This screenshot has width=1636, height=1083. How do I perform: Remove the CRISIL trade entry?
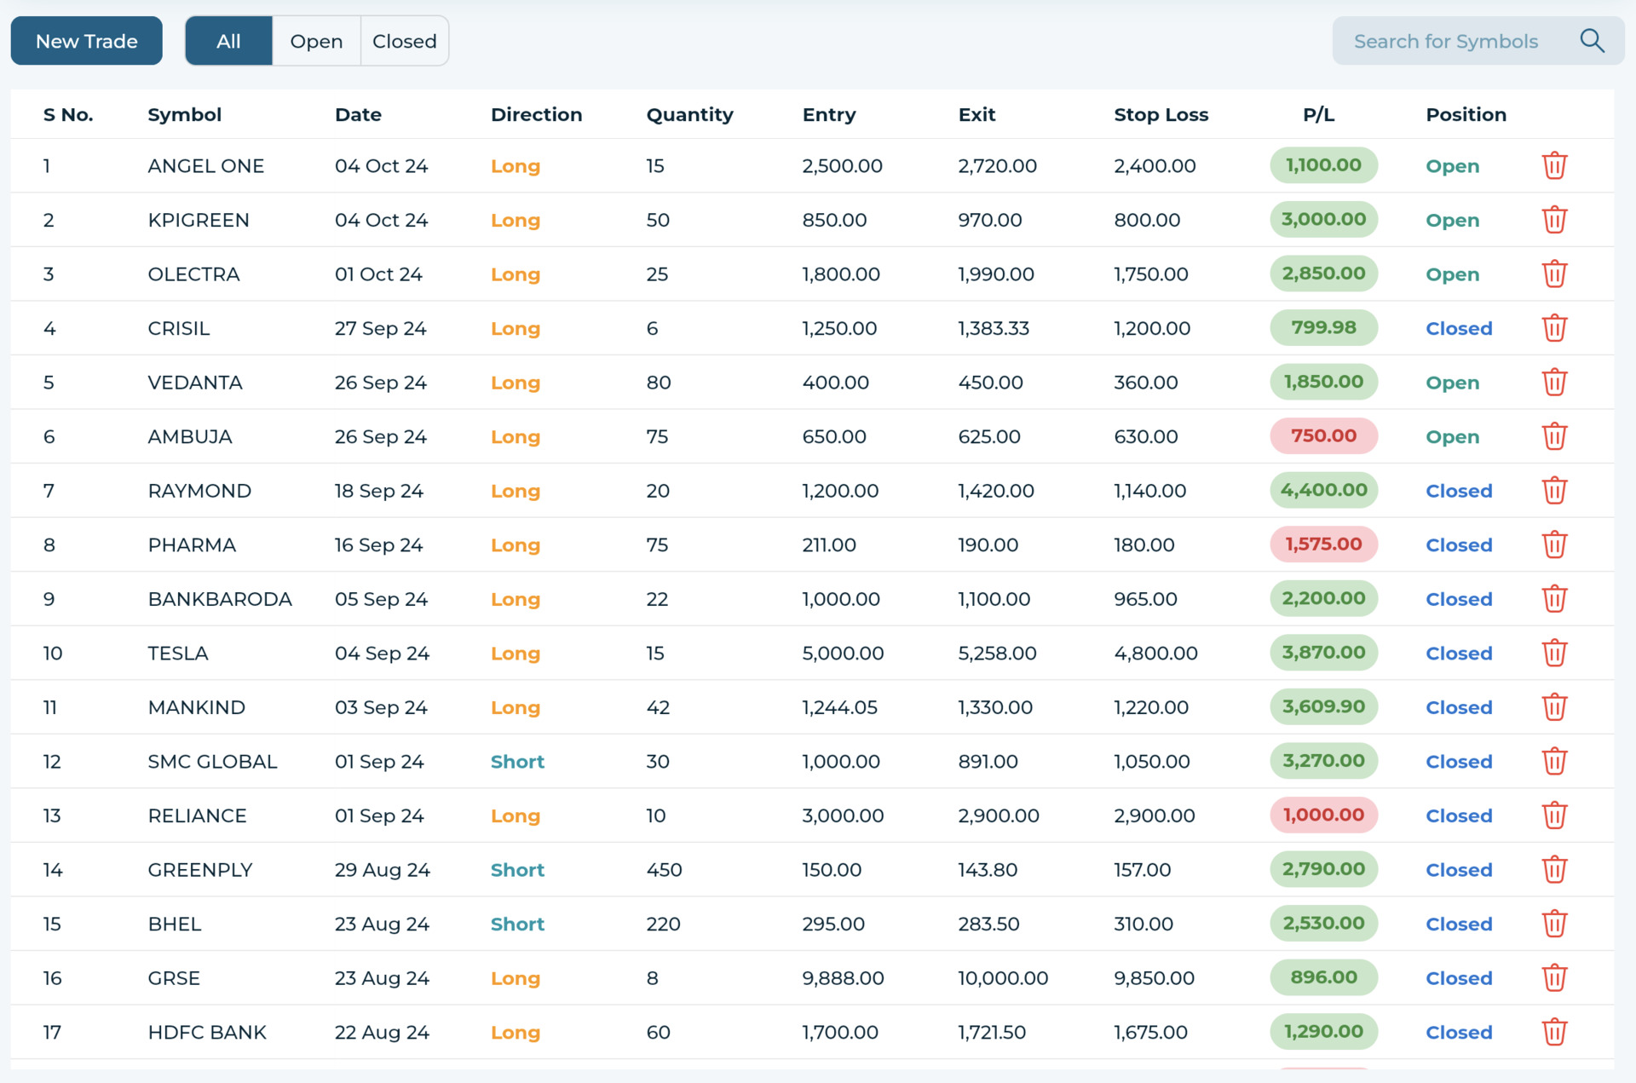point(1554,328)
